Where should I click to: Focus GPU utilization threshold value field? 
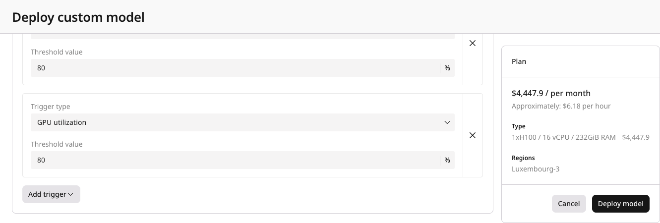pos(235,160)
